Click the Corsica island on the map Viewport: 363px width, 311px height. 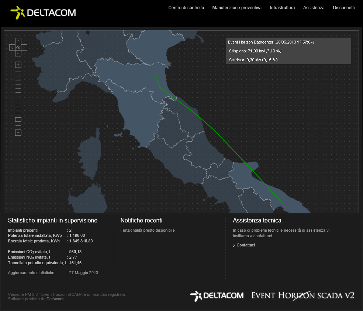(90, 154)
